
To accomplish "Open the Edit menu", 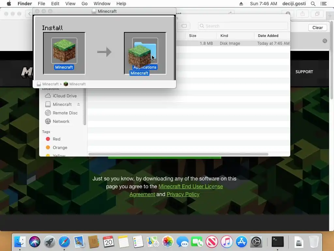I will pyautogui.click(x=55, y=4).
